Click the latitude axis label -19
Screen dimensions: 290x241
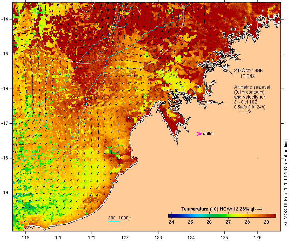coord(5,193)
